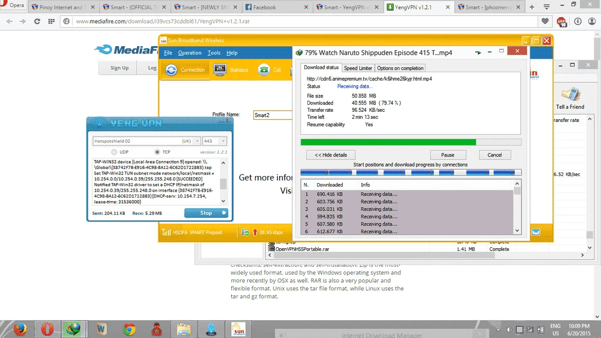Select Download status tab
The height and width of the screenshot is (338, 601).
point(321,67)
